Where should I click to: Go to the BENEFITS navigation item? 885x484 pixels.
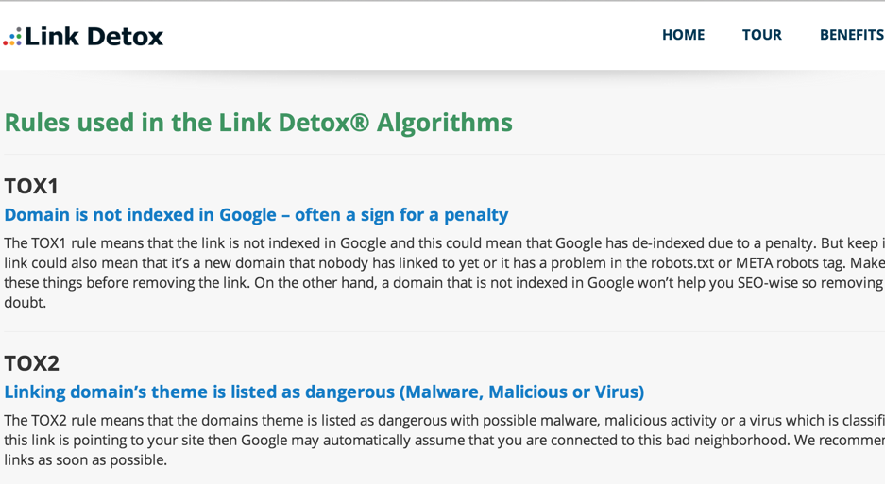pyautogui.click(x=852, y=35)
